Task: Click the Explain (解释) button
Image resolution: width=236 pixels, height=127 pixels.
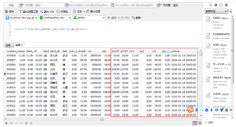Action: [x=136, y=18]
